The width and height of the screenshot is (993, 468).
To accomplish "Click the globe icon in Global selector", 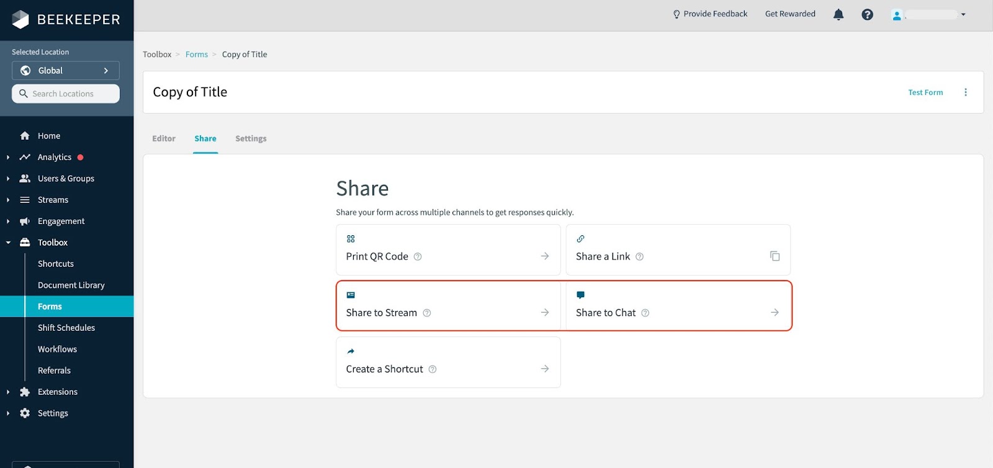I will [25, 70].
